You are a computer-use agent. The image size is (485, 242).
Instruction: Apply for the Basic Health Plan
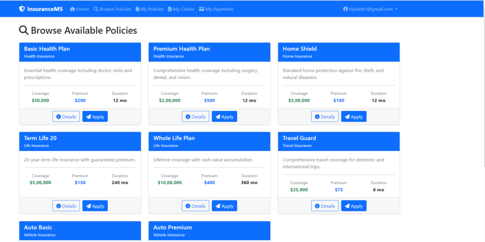tap(95, 117)
